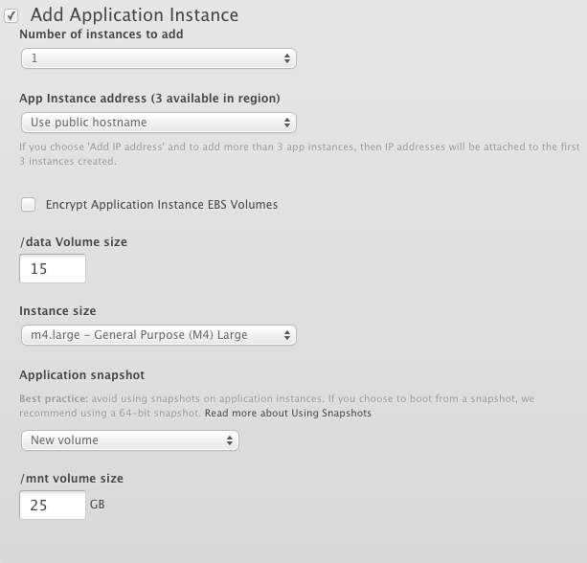Click the /mnt volume size label

tap(71, 478)
